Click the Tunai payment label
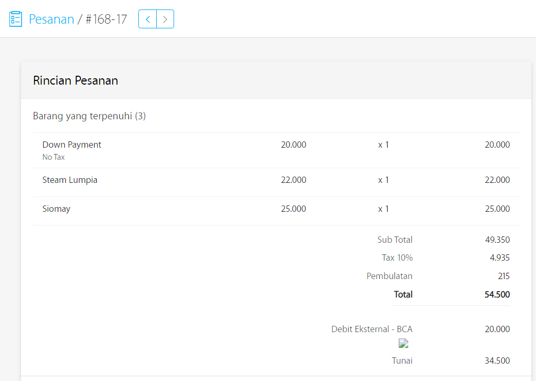Image resolution: width=536 pixels, height=381 pixels. tap(402, 361)
